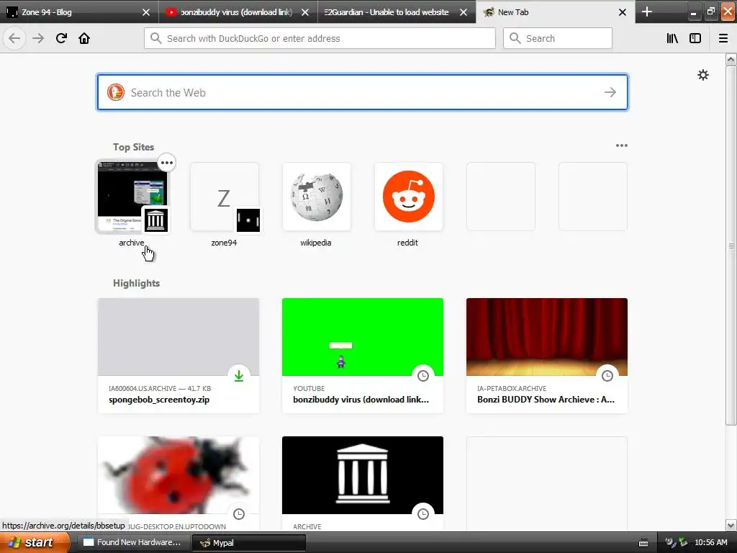Click the toolbar Search box
The width and height of the screenshot is (737, 553).
[558, 38]
